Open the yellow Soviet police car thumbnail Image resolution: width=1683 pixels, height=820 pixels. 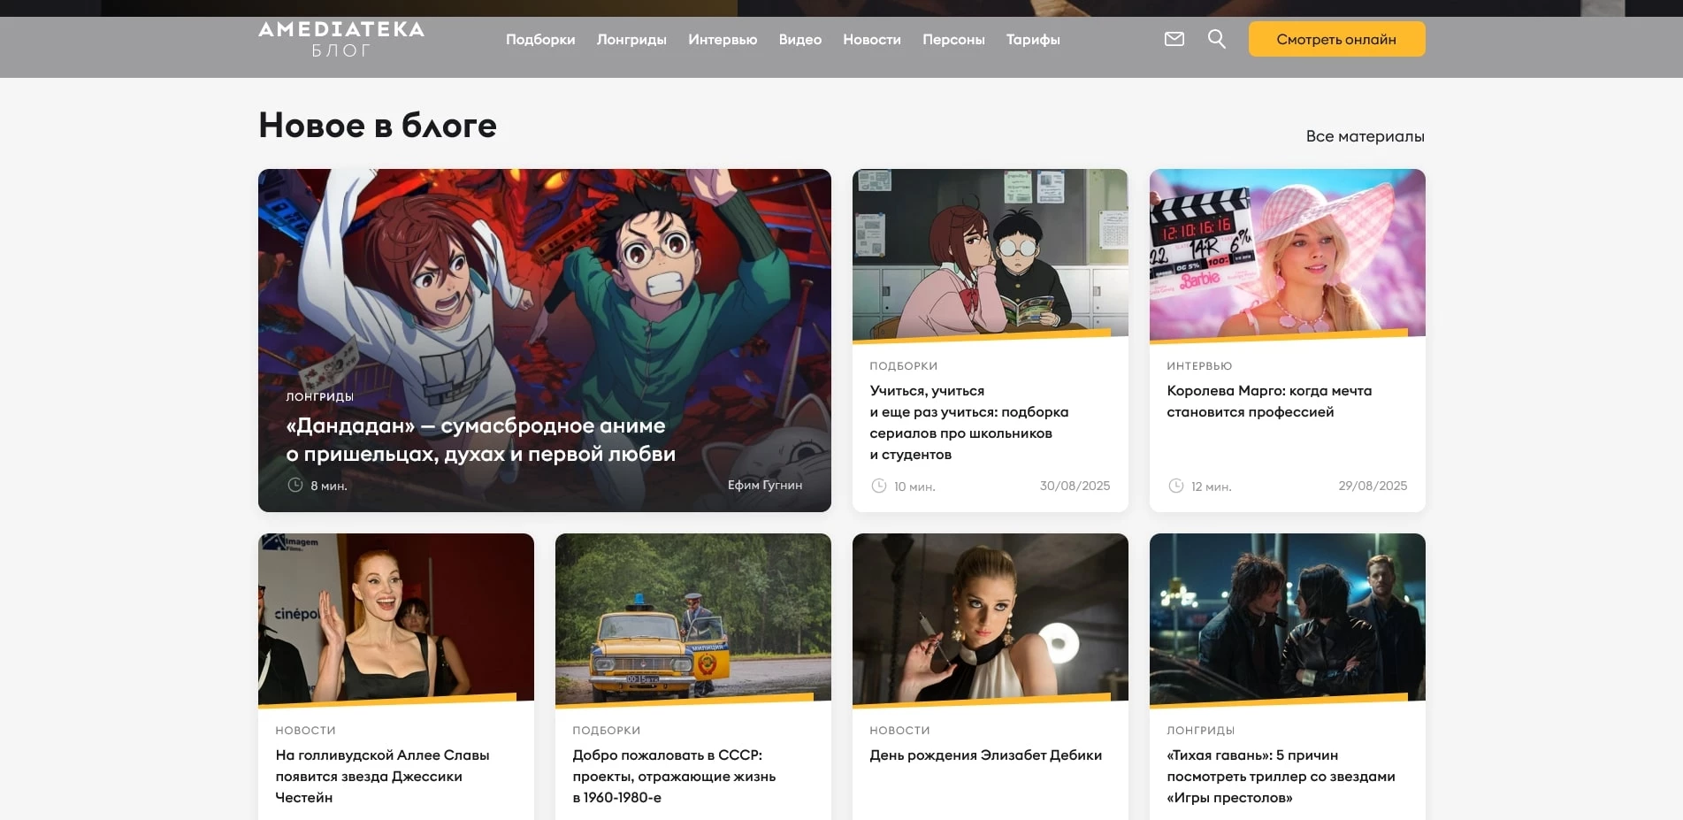coord(692,617)
